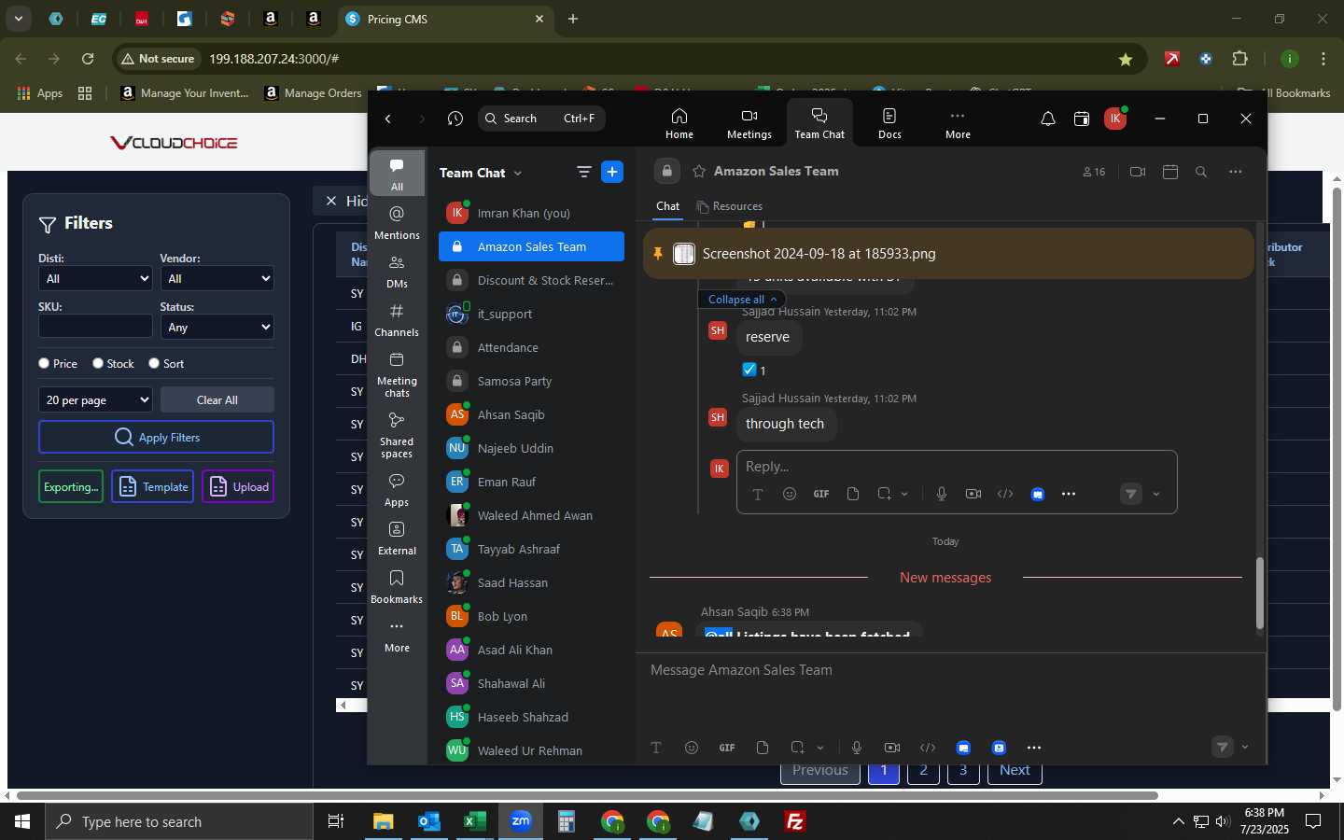This screenshot has height=840, width=1344.
Task: Search within Amazon Sales Team channel
Action: (x=1201, y=172)
